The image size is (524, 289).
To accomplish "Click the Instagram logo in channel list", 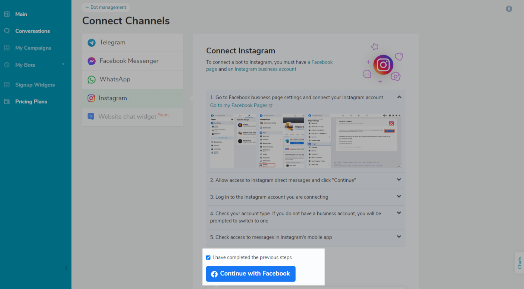I will (x=91, y=98).
